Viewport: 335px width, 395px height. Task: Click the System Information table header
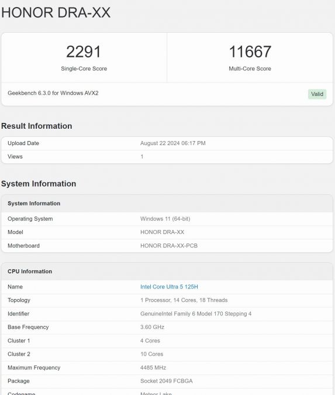click(167, 203)
